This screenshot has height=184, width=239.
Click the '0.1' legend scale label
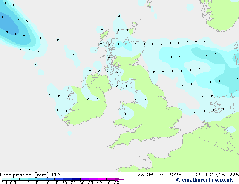click(4, 182)
